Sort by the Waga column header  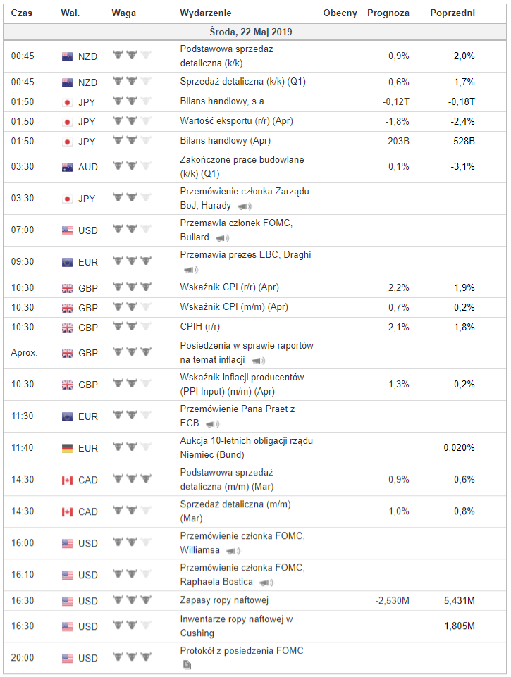pyautogui.click(x=123, y=13)
